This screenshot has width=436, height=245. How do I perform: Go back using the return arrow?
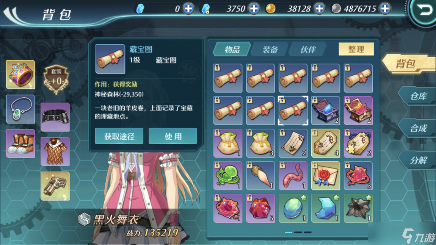point(424,11)
